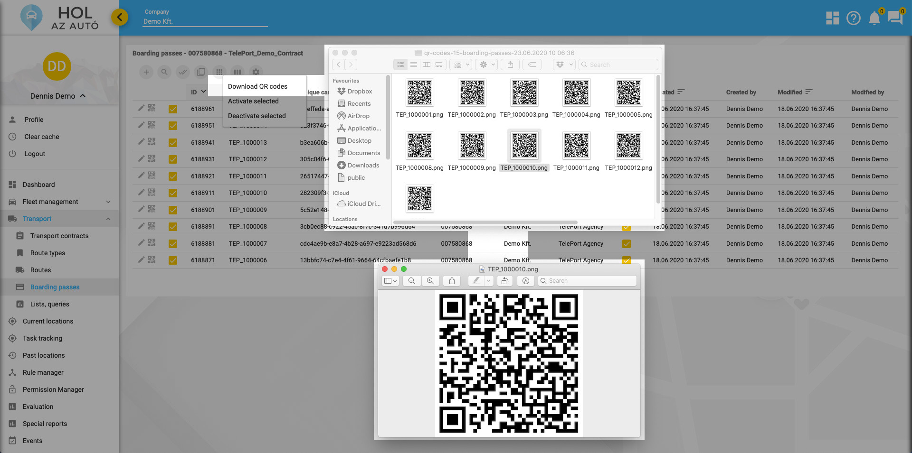Click the yellow collapse sidebar arrow button
The width and height of the screenshot is (912, 453).
click(120, 18)
